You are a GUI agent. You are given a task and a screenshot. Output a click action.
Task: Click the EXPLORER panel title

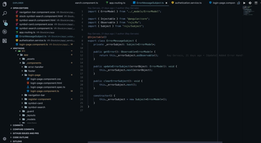18,3
